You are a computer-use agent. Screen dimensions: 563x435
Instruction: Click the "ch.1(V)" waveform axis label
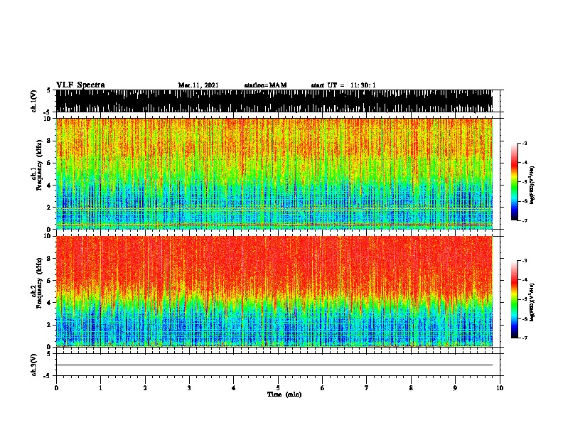[34, 101]
